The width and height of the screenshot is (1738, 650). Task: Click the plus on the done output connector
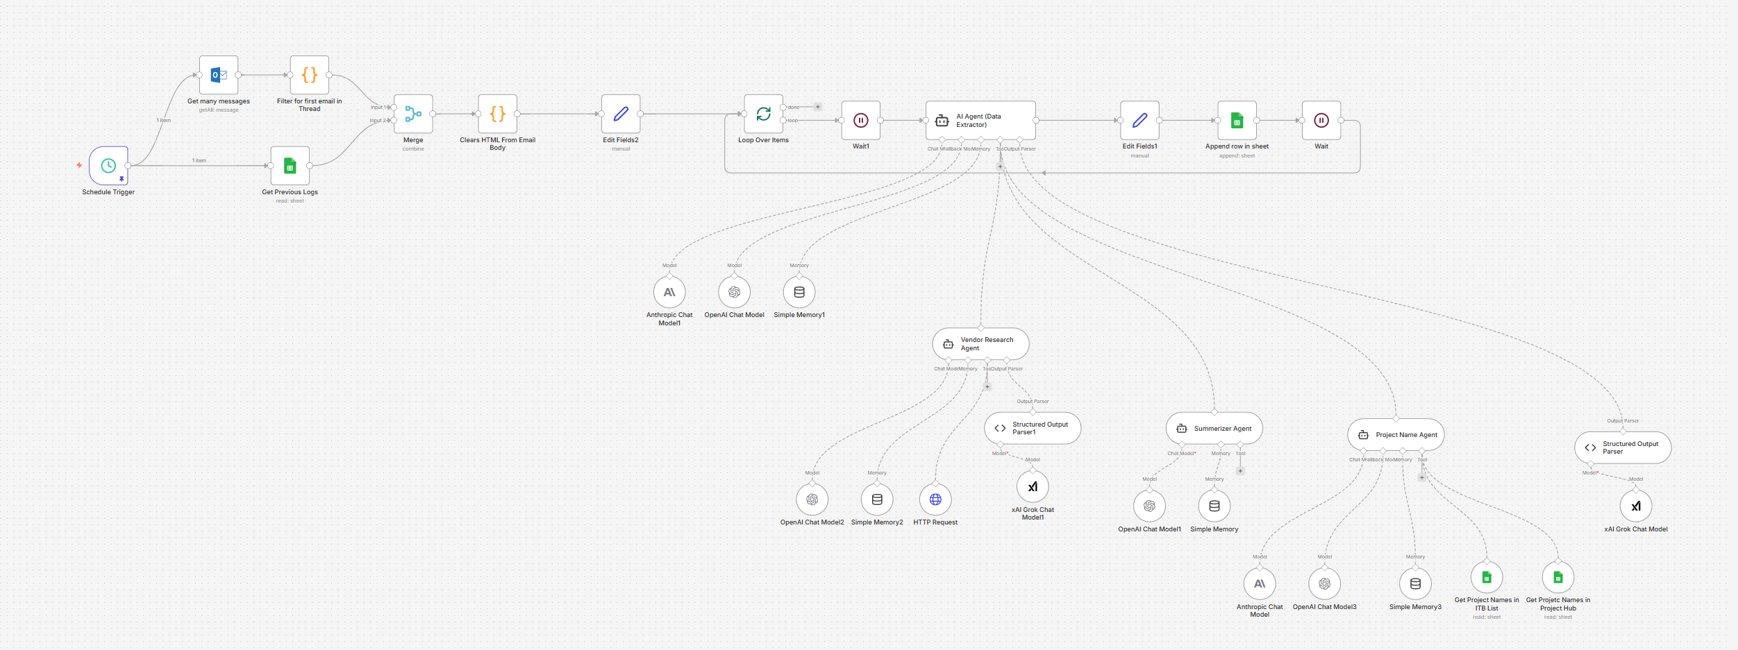point(819,107)
